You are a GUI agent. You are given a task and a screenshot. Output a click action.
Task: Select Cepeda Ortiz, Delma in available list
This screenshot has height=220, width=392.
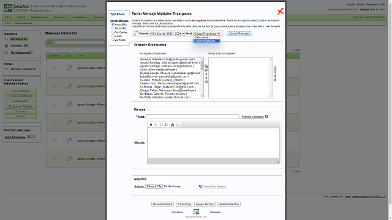click(x=170, y=84)
